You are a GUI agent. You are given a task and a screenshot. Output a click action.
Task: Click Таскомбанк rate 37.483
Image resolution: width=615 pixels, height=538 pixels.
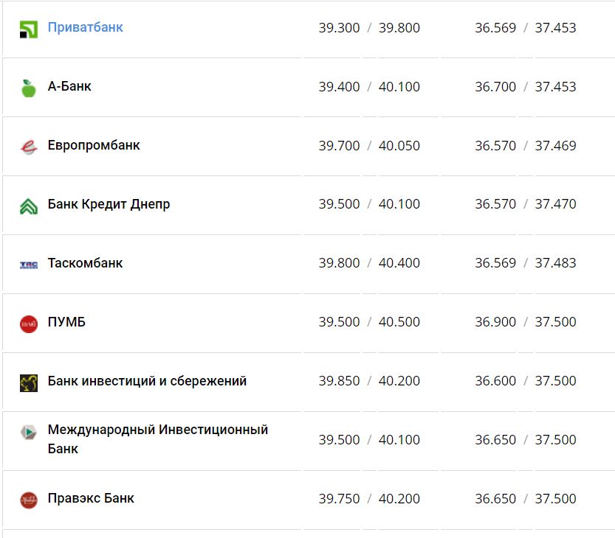[555, 263]
